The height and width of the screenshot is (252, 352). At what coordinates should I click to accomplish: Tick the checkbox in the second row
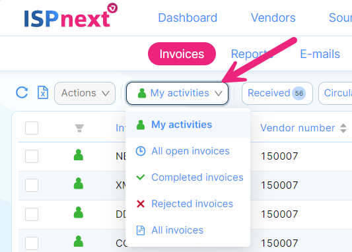(x=32, y=185)
